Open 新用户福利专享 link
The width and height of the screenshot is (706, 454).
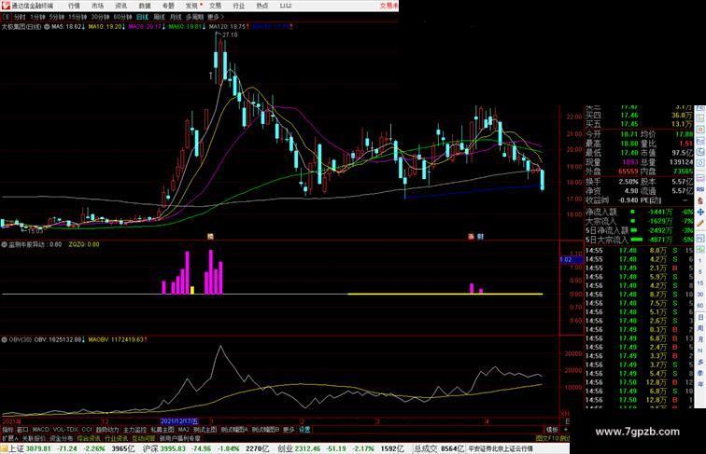coord(180,438)
